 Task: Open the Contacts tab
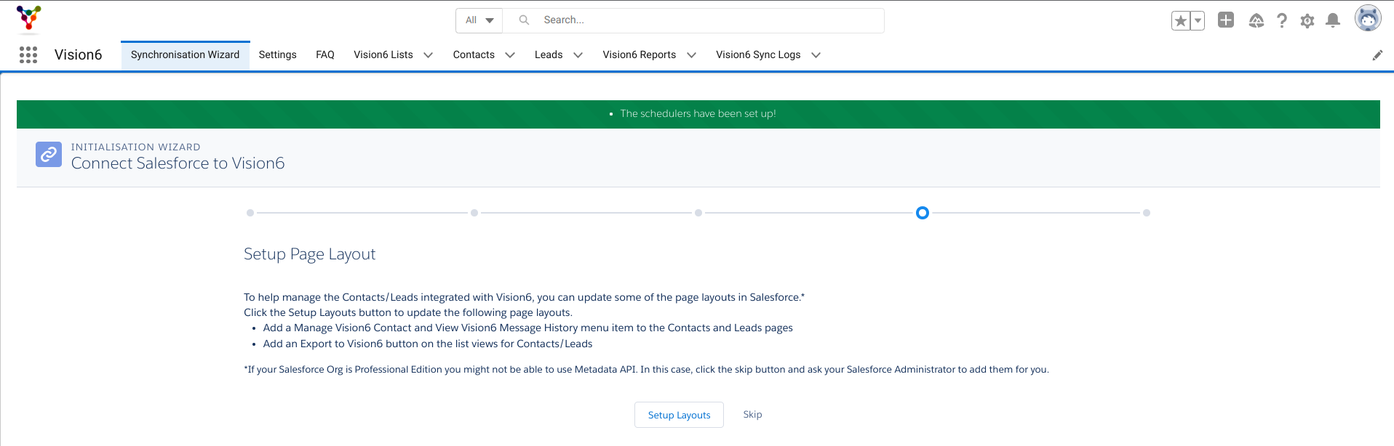point(474,55)
